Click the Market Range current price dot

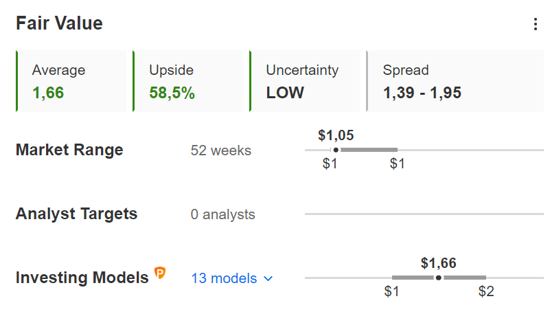336,150
